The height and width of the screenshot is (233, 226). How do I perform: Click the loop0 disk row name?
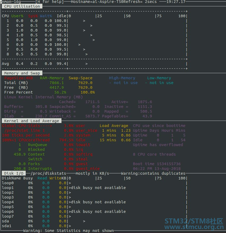coord(8,183)
